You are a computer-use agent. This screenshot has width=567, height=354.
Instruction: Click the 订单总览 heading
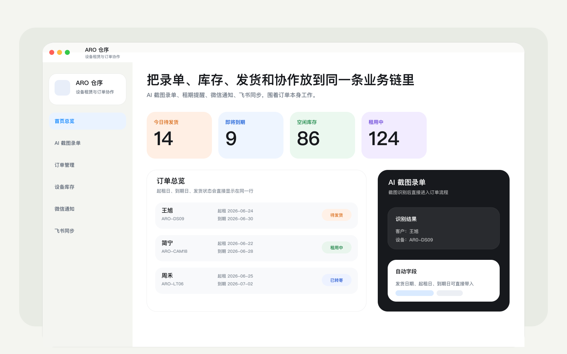point(171,181)
